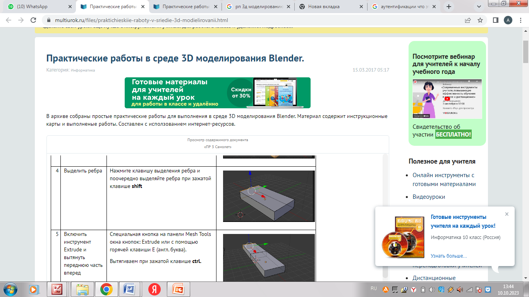The width and height of the screenshot is (529, 297).
Task: Click the address bar URL
Action: tap(141, 20)
